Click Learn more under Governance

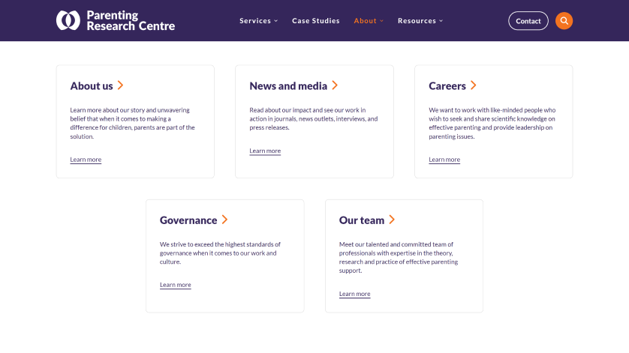click(x=176, y=285)
